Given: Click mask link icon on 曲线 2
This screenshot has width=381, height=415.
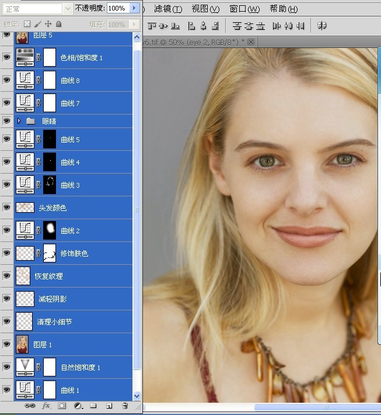Looking at the screenshot, I should point(39,230).
